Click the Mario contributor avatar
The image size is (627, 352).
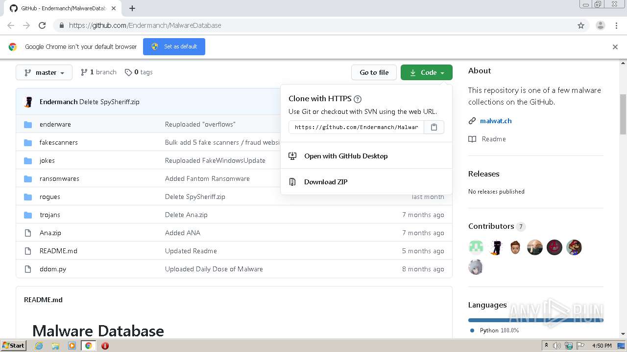click(x=574, y=248)
